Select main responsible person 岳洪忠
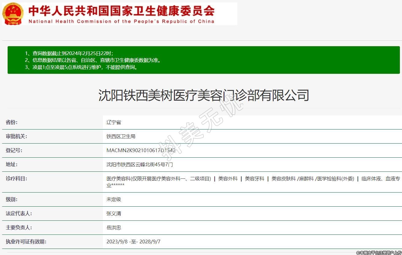 pyautogui.click(x=114, y=227)
